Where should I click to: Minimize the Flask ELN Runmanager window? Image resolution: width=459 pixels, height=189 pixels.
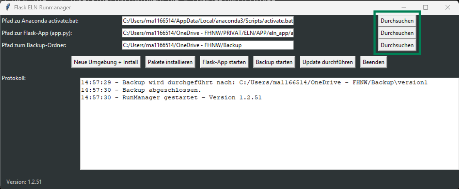[404, 8]
